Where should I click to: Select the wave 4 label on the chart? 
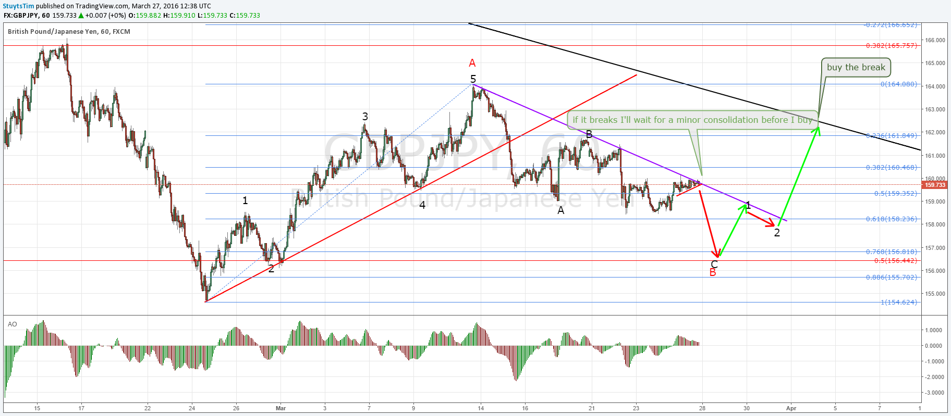pyautogui.click(x=422, y=205)
